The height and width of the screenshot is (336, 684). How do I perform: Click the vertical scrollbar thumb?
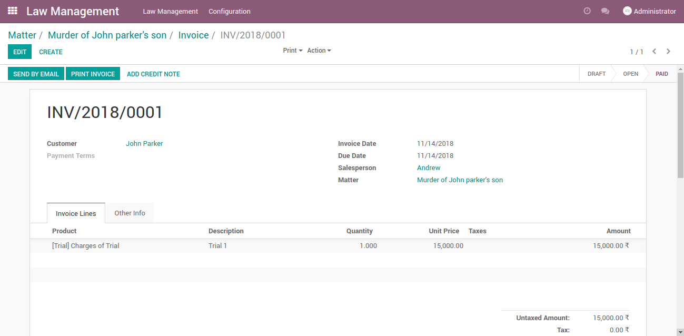pos(680,125)
